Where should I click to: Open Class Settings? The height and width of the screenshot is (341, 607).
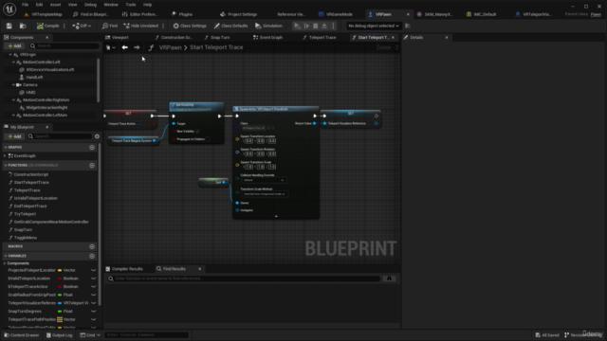click(x=190, y=26)
